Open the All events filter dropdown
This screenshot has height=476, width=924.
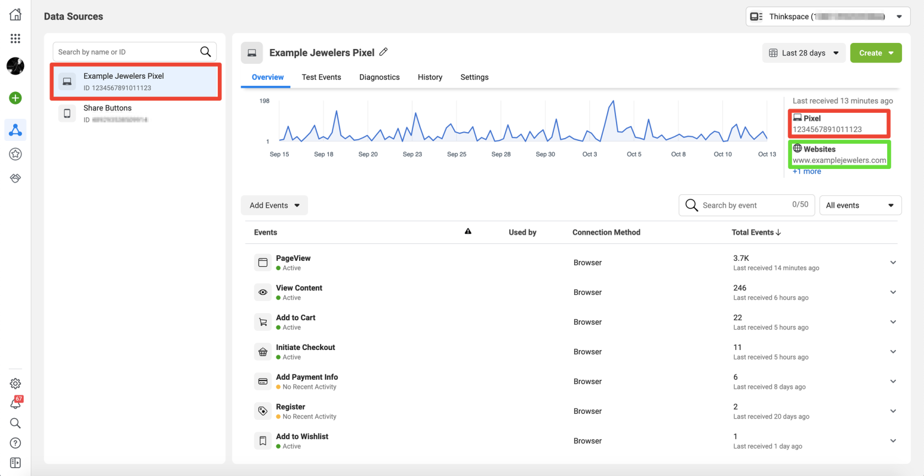pyautogui.click(x=860, y=205)
